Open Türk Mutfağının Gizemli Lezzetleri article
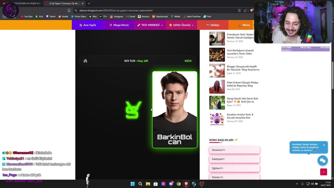 pos(240,52)
